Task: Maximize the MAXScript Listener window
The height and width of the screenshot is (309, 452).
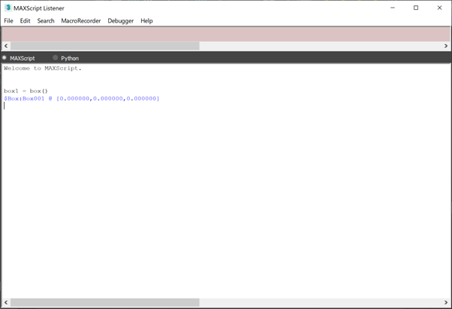Action: pos(416,7)
